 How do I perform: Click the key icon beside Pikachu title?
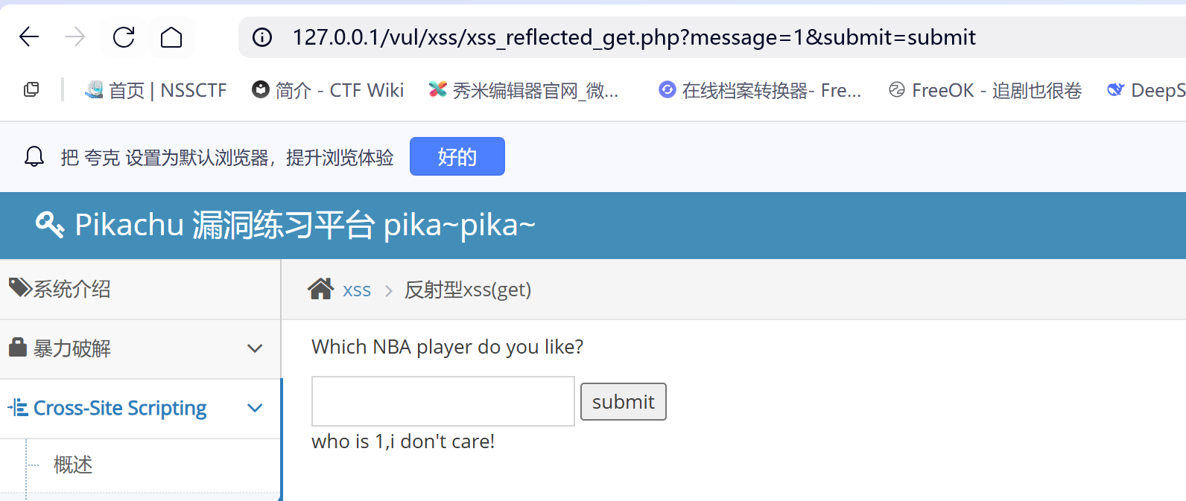pos(49,224)
